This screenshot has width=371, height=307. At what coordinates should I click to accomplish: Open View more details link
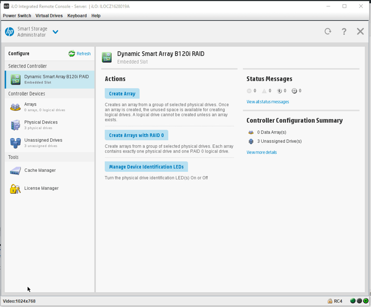pos(261,153)
